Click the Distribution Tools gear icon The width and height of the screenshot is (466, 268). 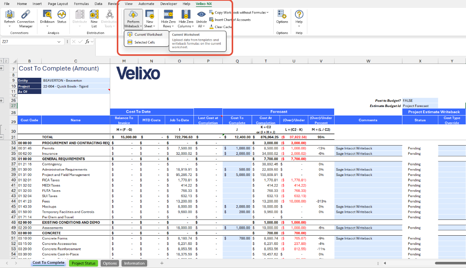(109, 15)
